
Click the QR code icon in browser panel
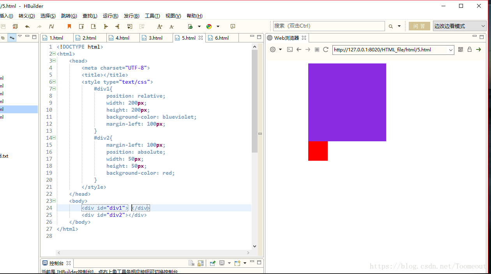[x=461, y=49]
